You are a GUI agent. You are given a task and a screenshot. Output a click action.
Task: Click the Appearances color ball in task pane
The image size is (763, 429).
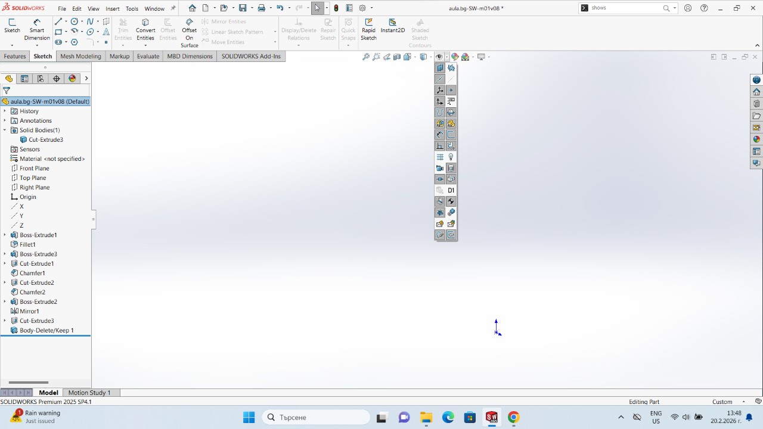tap(756, 139)
